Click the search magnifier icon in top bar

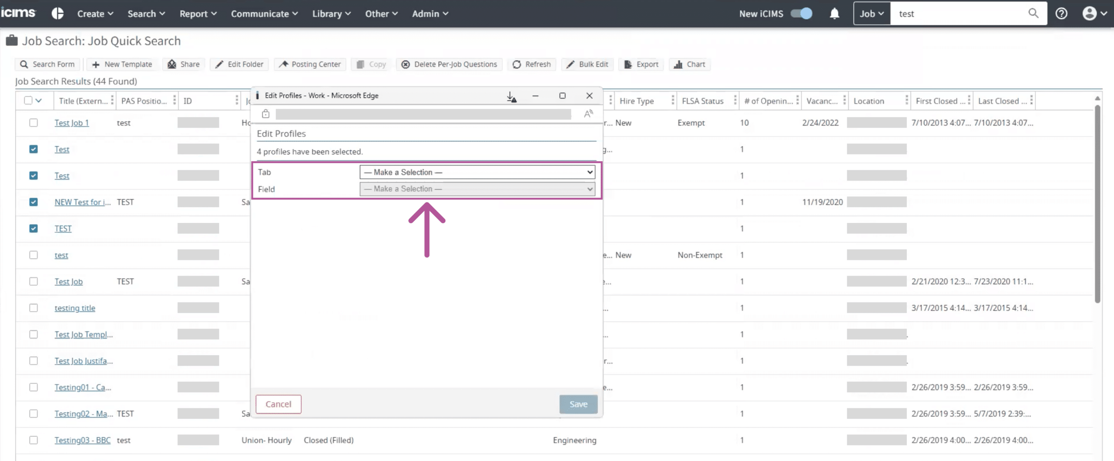click(x=1033, y=13)
